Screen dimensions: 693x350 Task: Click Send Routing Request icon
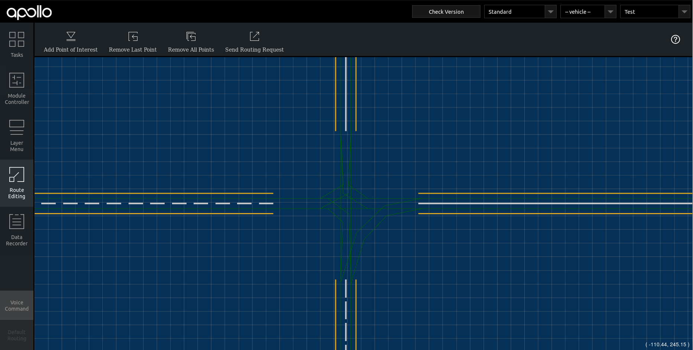[255, 36]
